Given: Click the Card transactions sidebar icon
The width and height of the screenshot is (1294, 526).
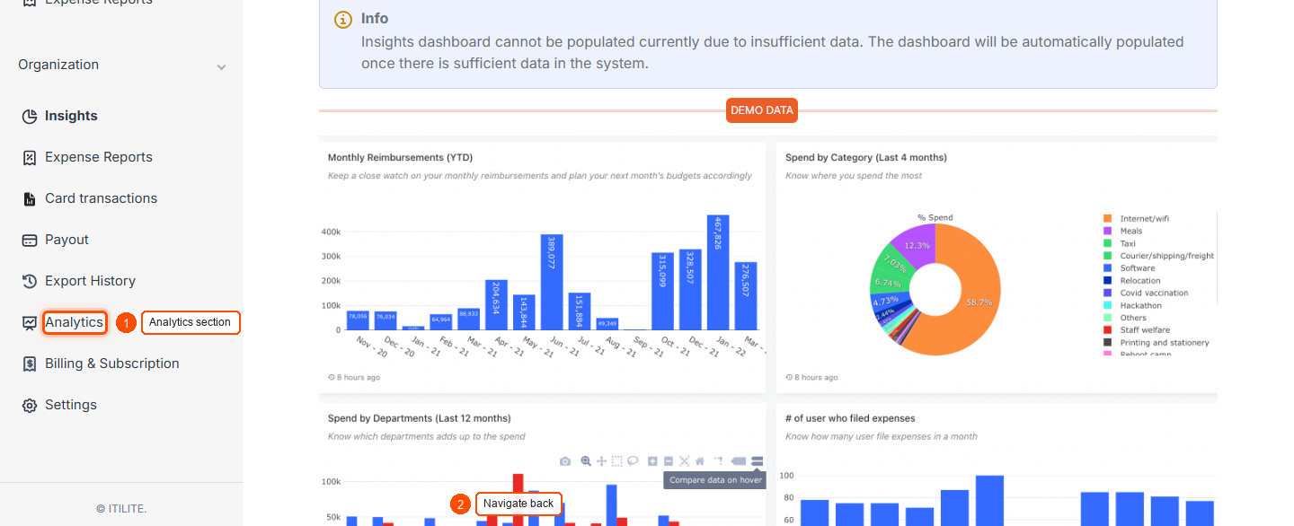Looking at the screenshot, I should tap(30, 198).
